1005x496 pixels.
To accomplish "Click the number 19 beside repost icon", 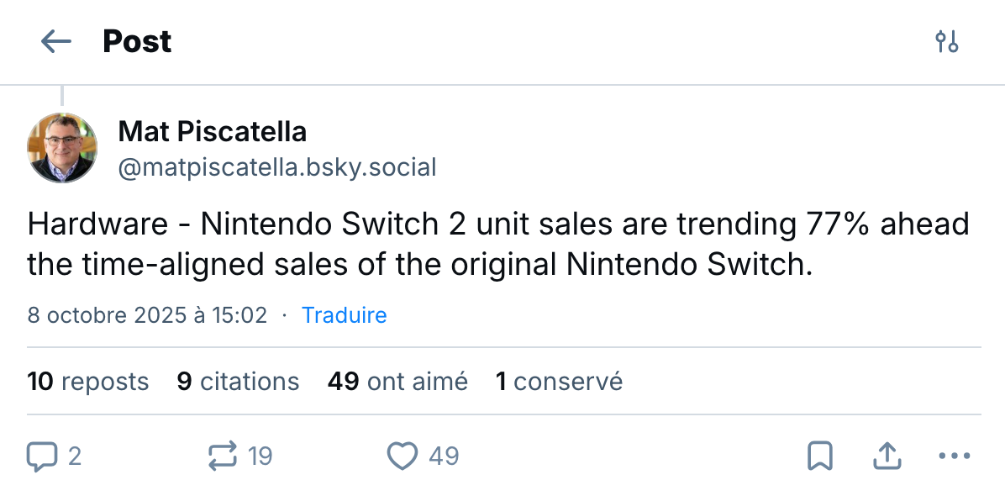I will [260, 456].
